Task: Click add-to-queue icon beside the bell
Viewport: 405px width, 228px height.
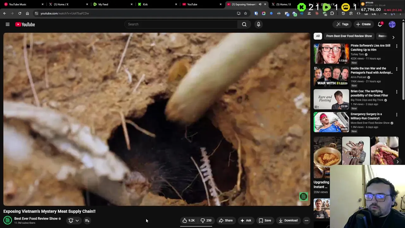Action: click(x=87, y=220)
